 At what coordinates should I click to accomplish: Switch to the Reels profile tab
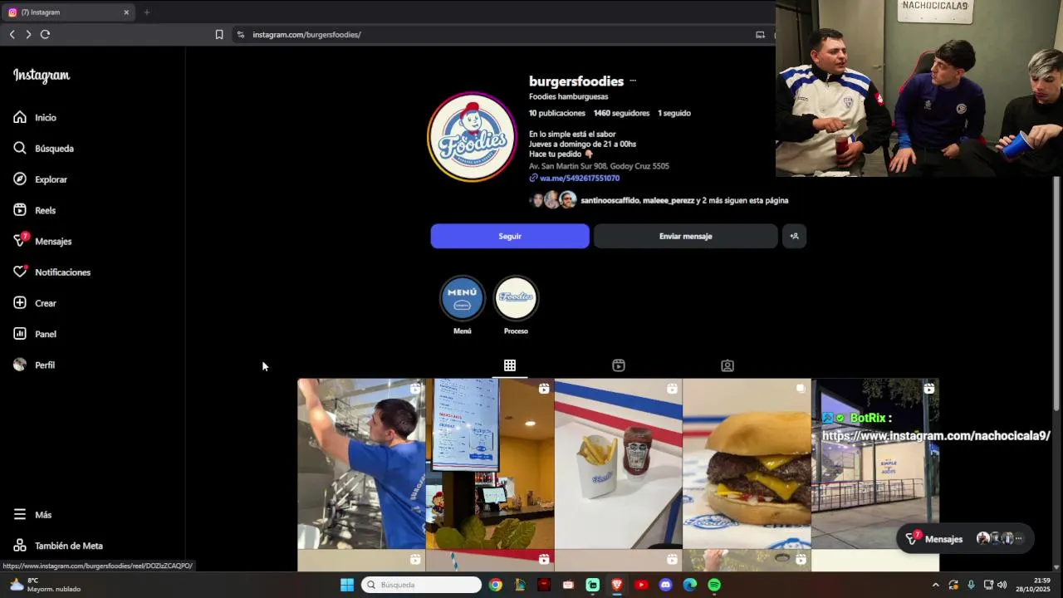(x=619, y=365)
